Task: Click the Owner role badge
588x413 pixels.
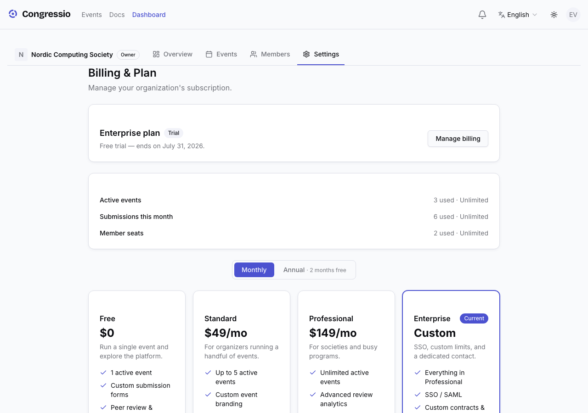Action: 128,55
